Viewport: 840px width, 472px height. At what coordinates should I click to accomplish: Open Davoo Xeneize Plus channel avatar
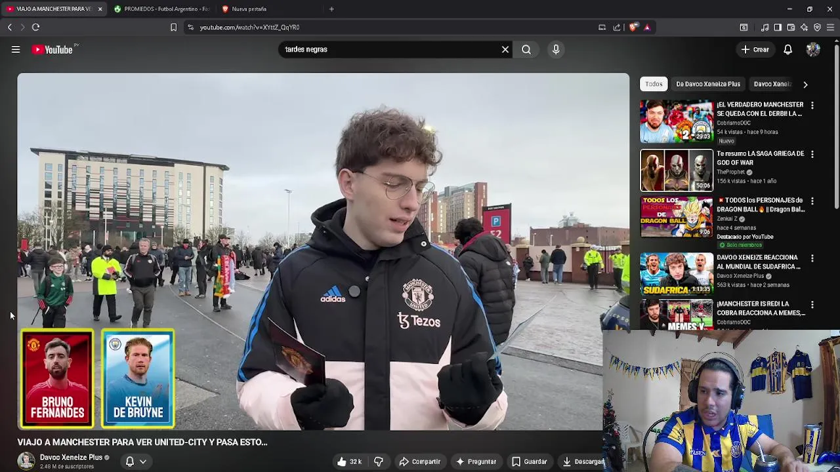click(x=26, y=461)
